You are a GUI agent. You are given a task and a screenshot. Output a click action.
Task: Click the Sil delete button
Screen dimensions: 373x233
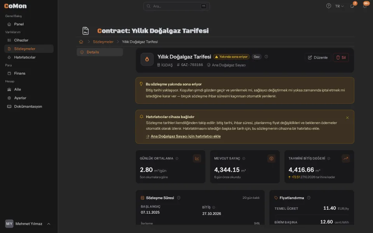[x=341, y=57]
